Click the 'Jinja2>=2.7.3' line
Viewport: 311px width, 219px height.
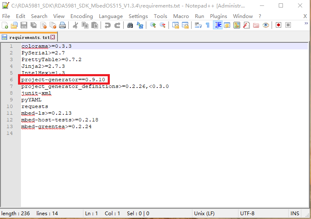(x=43, y=66)
